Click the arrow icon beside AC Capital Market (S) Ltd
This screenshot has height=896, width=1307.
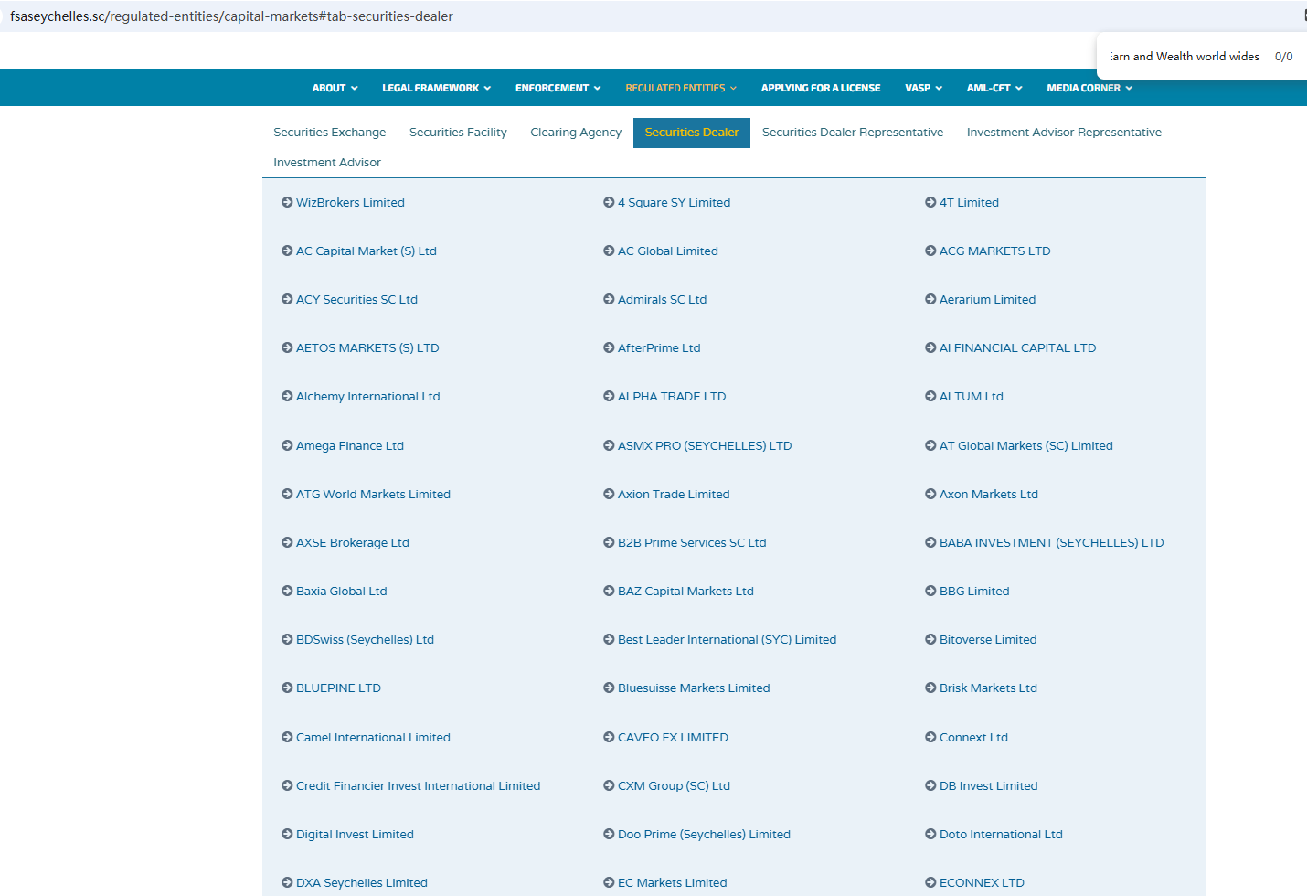point(287,251)
